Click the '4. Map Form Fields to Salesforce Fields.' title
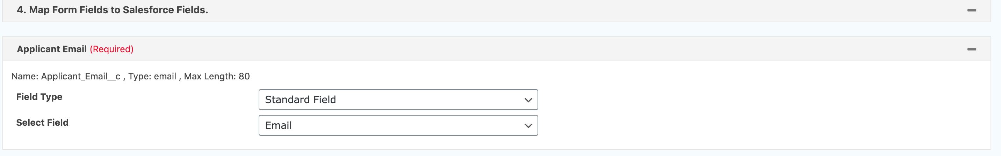Screen dimensions: 1001x156 click(112, 10)
